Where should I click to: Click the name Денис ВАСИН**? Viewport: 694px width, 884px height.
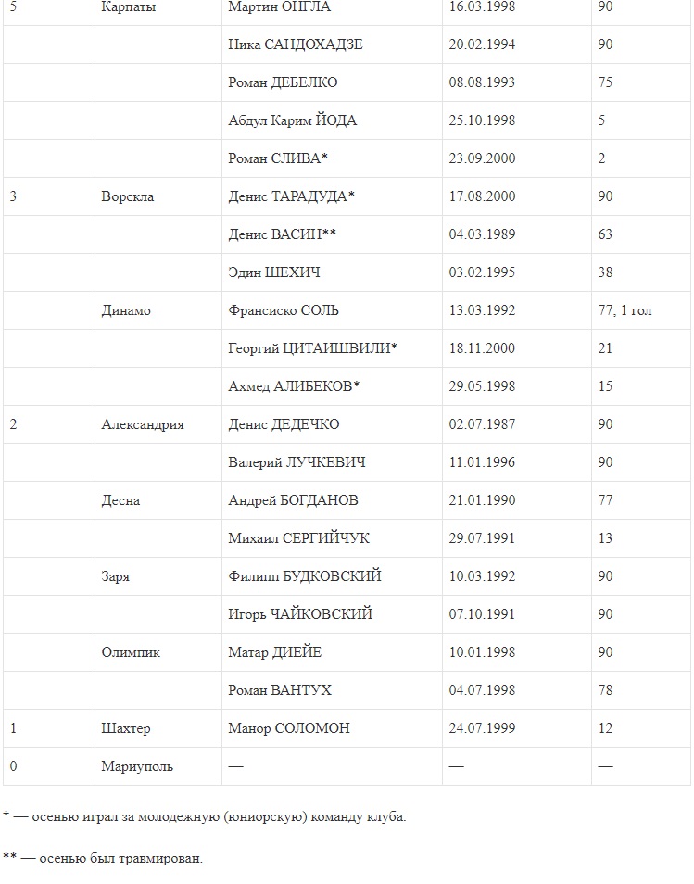[282, 234]
